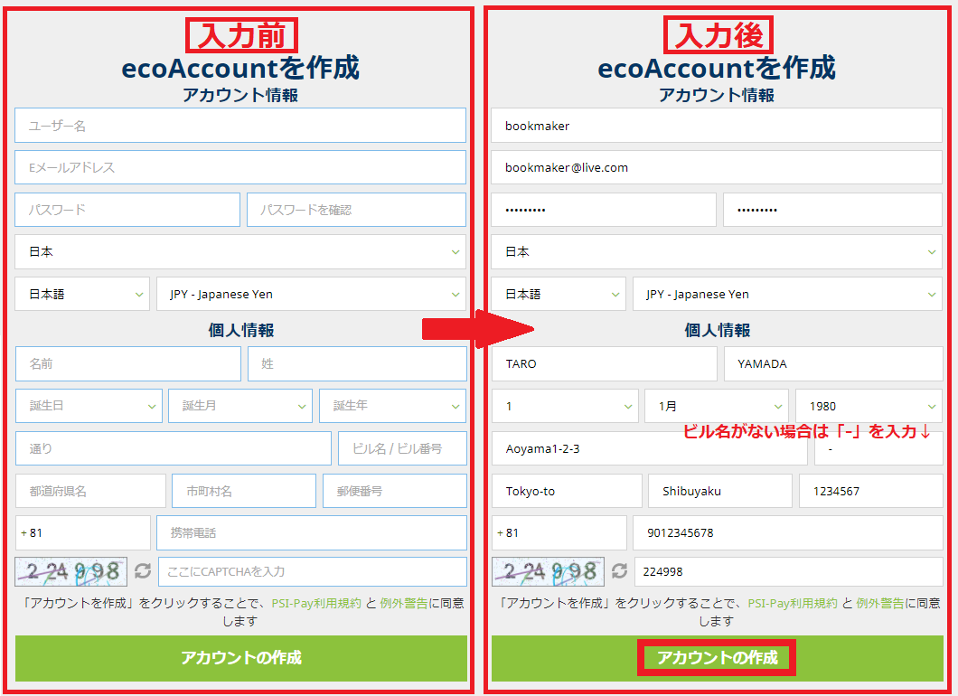958x696 pixels.
Task: Click the empty パスワード field
Action: [127, 210]
